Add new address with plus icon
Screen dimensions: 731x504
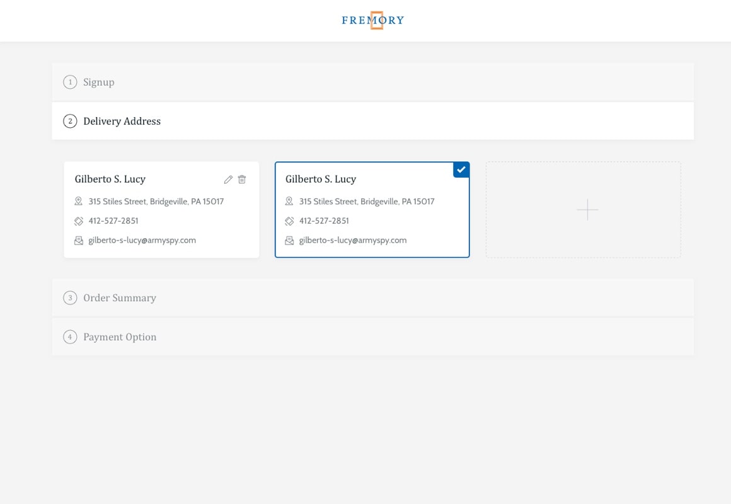coord(587,210)
